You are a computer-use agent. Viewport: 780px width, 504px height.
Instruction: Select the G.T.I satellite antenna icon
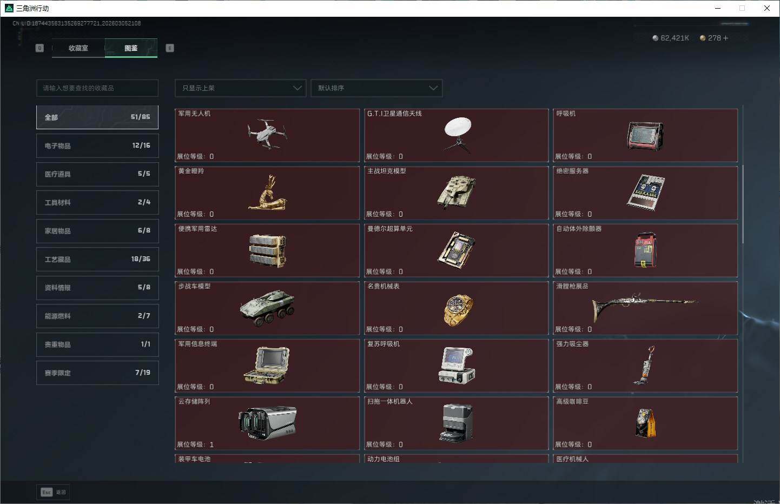click(458, 134)
